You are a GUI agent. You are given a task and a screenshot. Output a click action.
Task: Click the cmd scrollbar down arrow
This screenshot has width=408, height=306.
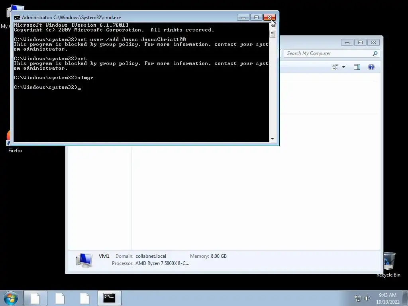tap(273, 139)
